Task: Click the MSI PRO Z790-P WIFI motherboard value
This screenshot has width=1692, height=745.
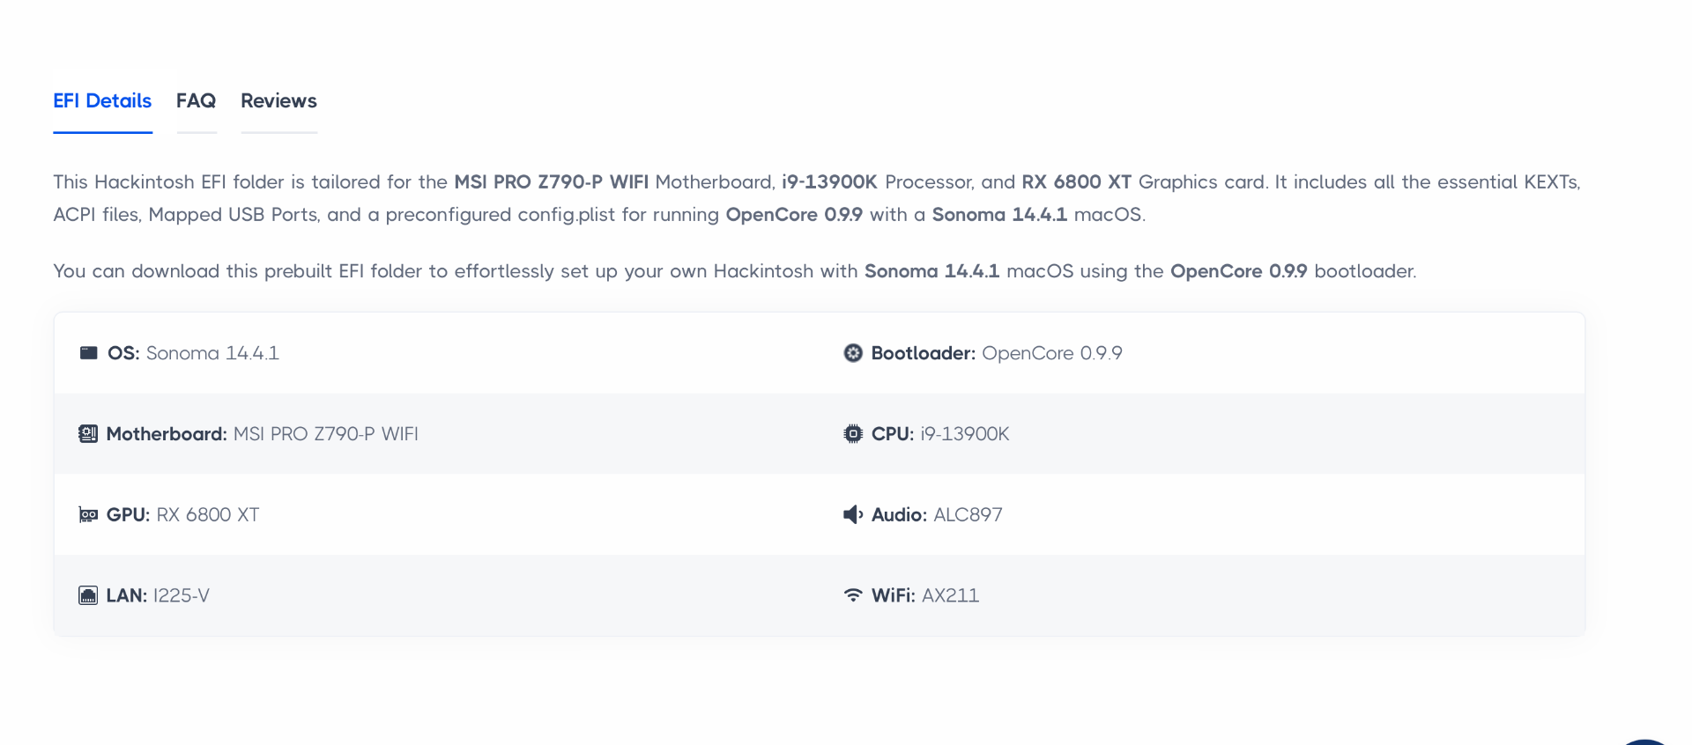Action: (x=325, y=434)
